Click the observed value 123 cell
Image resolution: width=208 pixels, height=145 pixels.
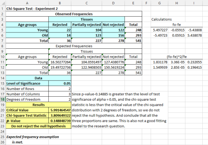click(x=87, y=35)
